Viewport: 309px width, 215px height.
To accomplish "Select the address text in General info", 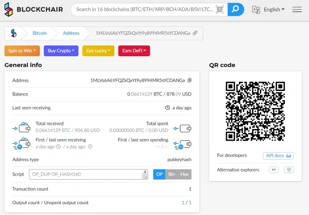I will (x=137, y=80).
